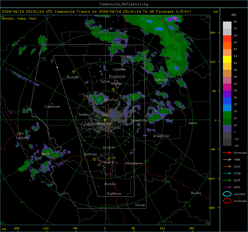Click the Hanna city label
Screen dimensions: 248x232
(193, 123)
